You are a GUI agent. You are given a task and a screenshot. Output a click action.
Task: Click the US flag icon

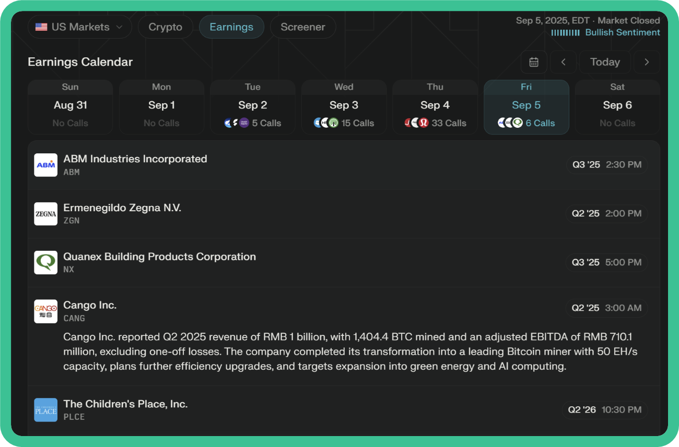click(41, 27)
